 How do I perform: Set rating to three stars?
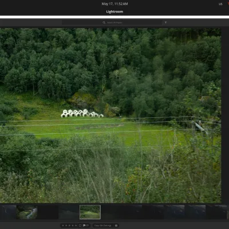click(x=69, y=226)
